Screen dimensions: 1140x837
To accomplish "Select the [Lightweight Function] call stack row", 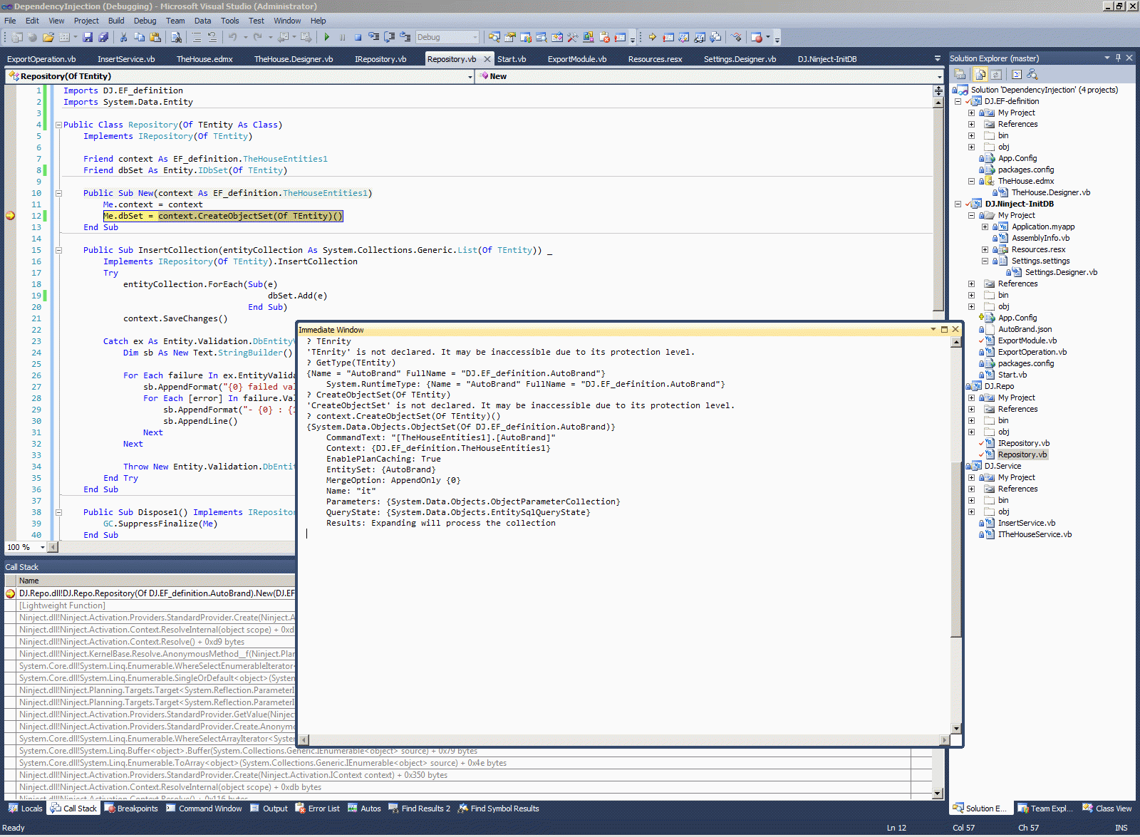I will click(150, 605).
